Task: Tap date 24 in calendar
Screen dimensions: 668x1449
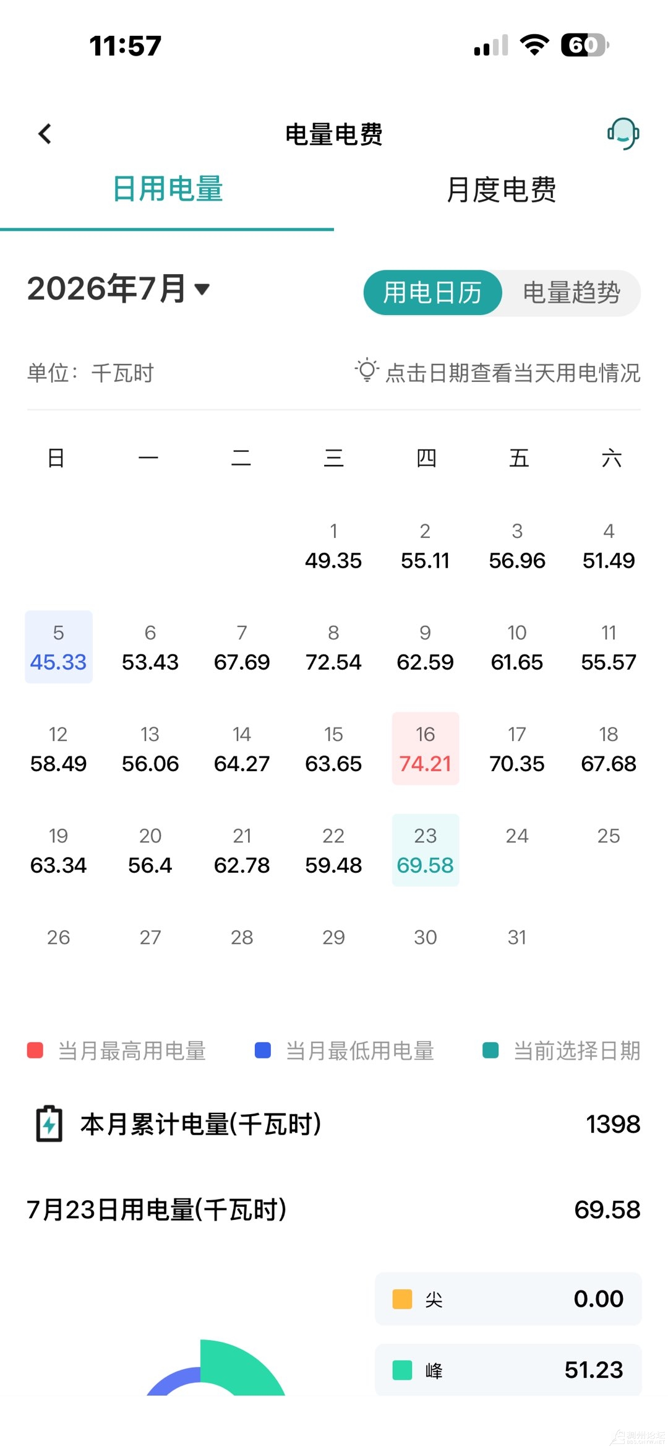Action: [x=517, y=836]
